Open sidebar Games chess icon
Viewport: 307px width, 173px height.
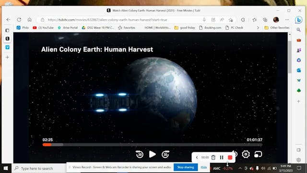[x=299, y=50]
